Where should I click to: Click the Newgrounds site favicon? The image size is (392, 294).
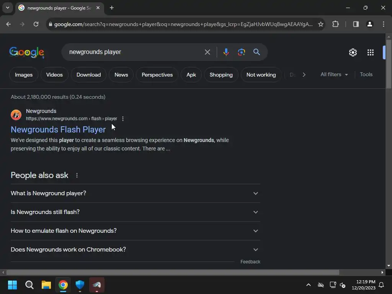[x=16, y=115]
